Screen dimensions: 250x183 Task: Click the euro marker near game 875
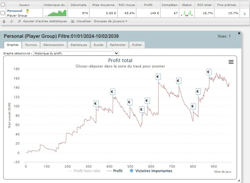[x=209, y=72]
